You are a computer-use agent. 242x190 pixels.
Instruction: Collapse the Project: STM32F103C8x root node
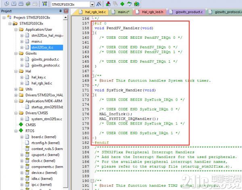[4, 17]
